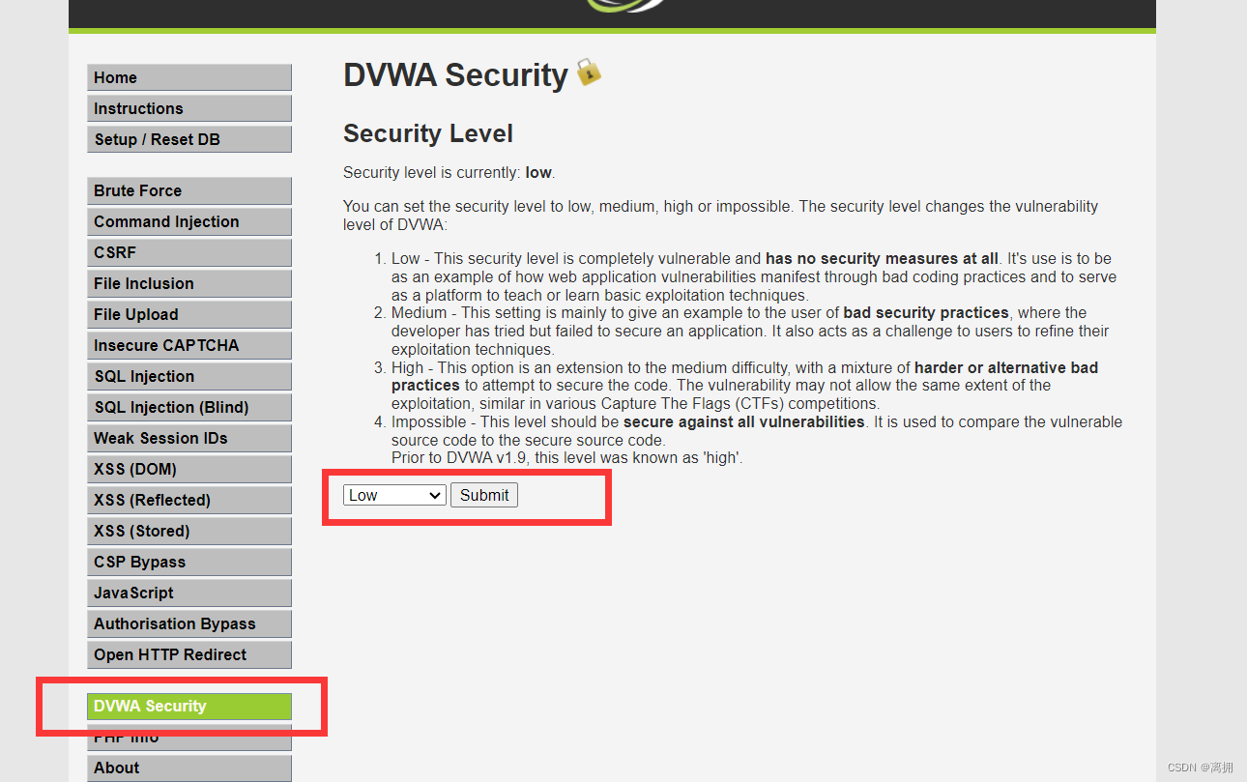Click the padlock icon beside DVWA Security
1247x782 pixels.
click(589, 72)
